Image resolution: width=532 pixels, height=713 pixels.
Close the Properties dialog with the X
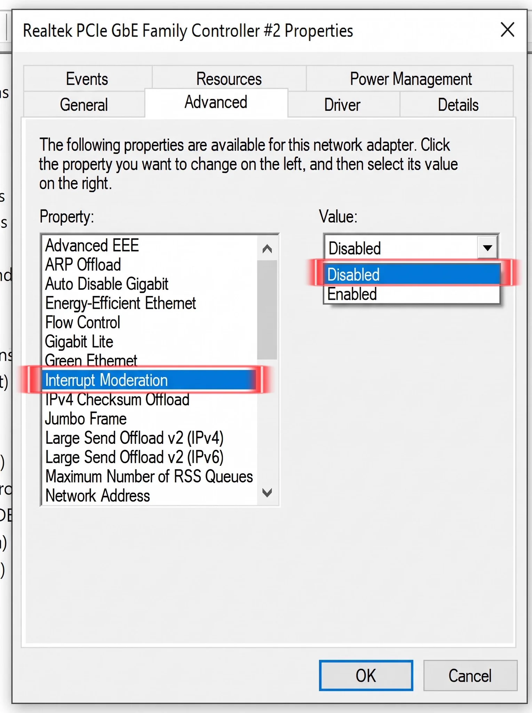tap(507, 30)
